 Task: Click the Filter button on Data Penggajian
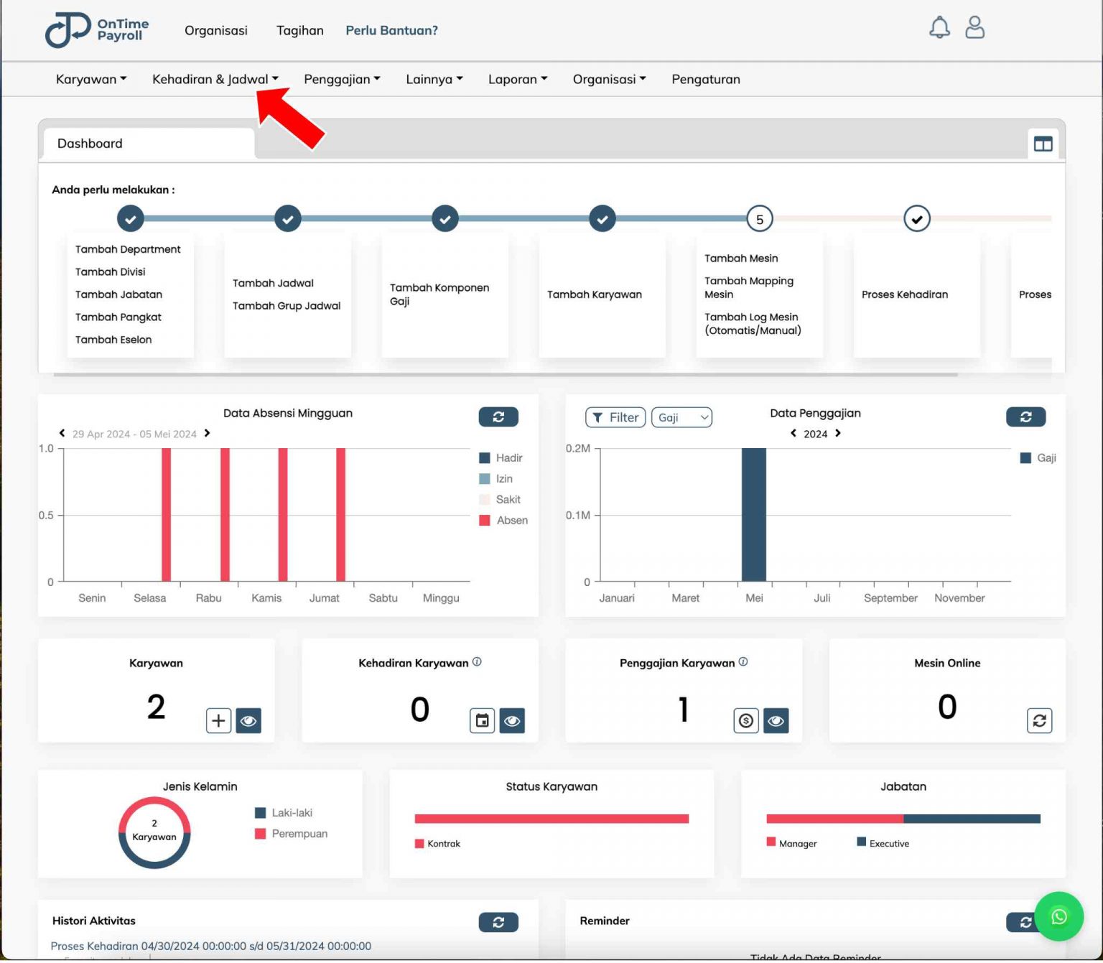point(615,417)
